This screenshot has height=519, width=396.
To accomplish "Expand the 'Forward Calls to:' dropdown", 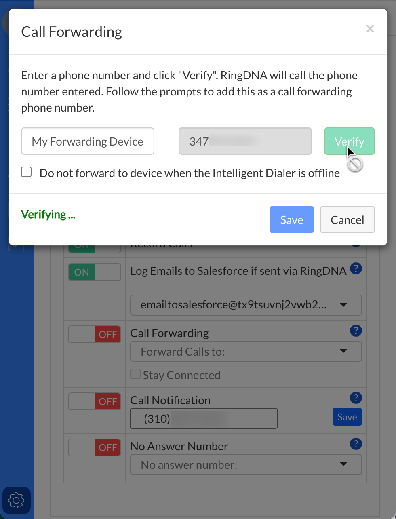I will coord(246,352).
